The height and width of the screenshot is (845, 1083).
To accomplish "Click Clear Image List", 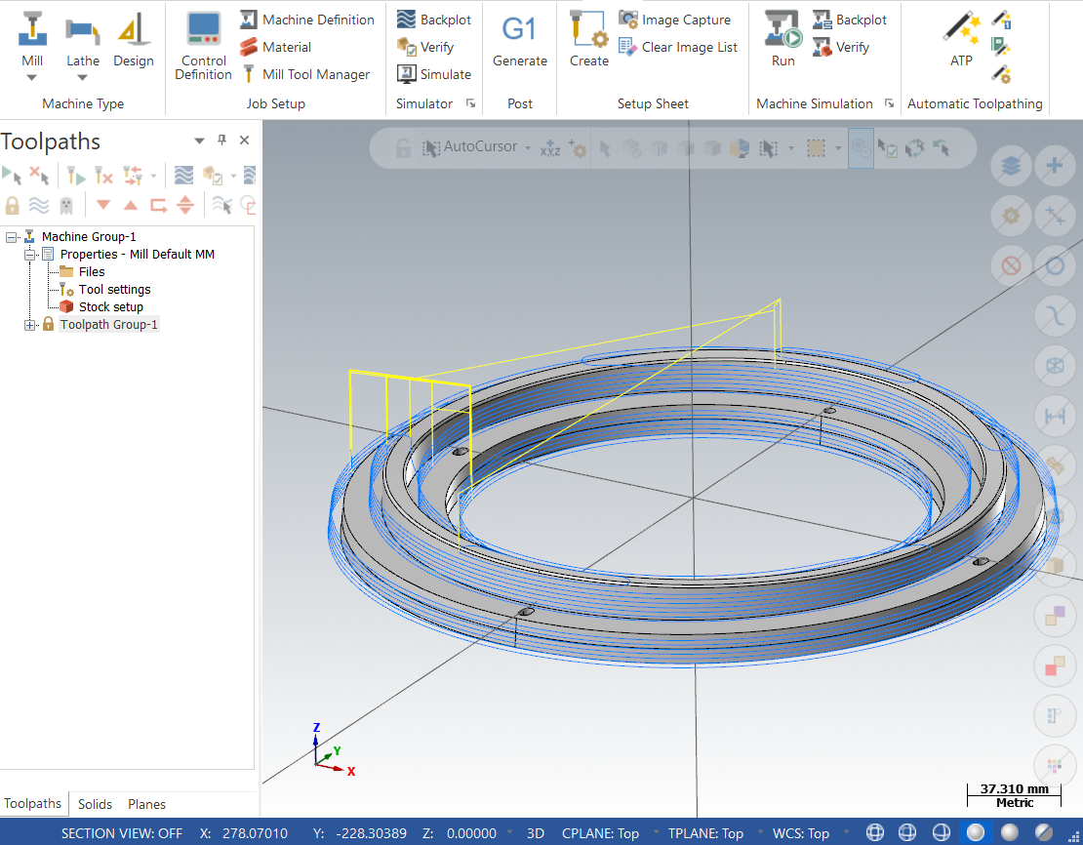I will [678, 47].
